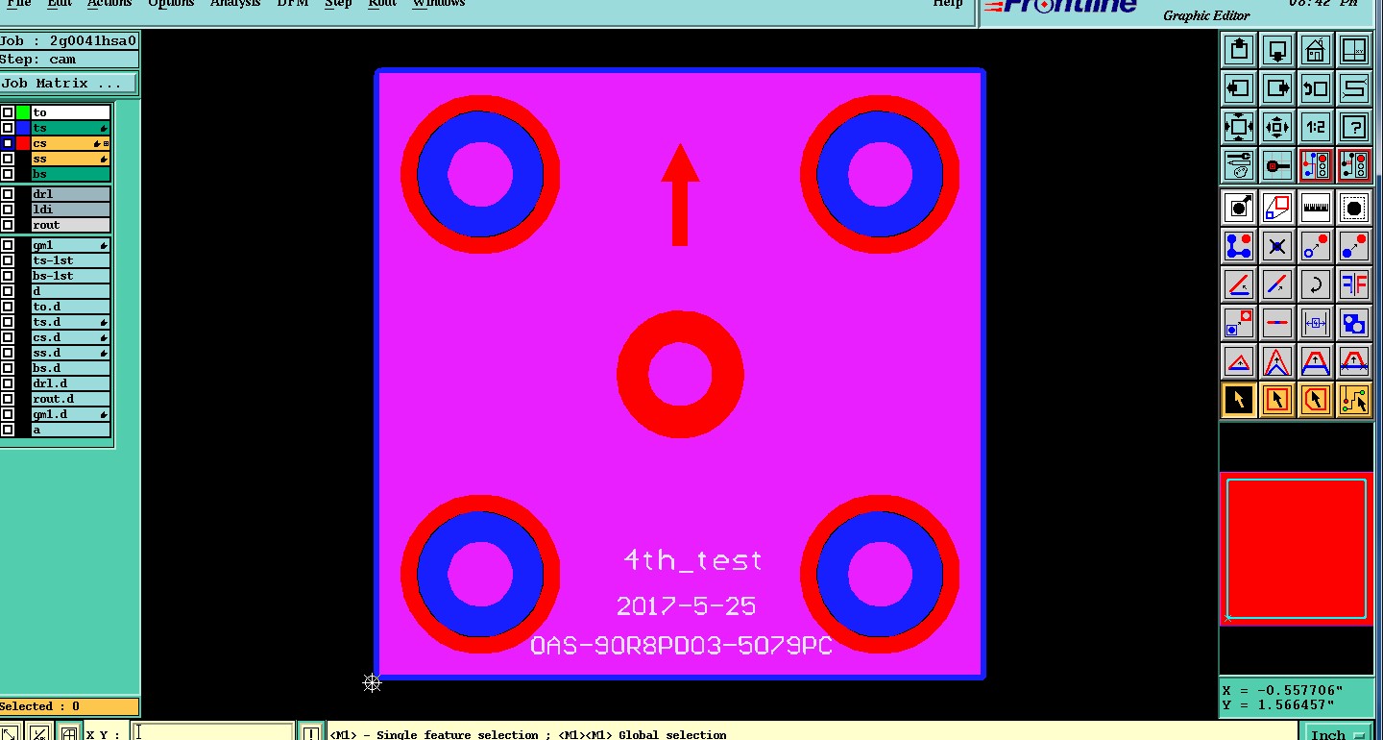This screenshot has width=1383, height=740.
Task: Toggle the checkbox for layer to
Action: click(x=8, y=112)
